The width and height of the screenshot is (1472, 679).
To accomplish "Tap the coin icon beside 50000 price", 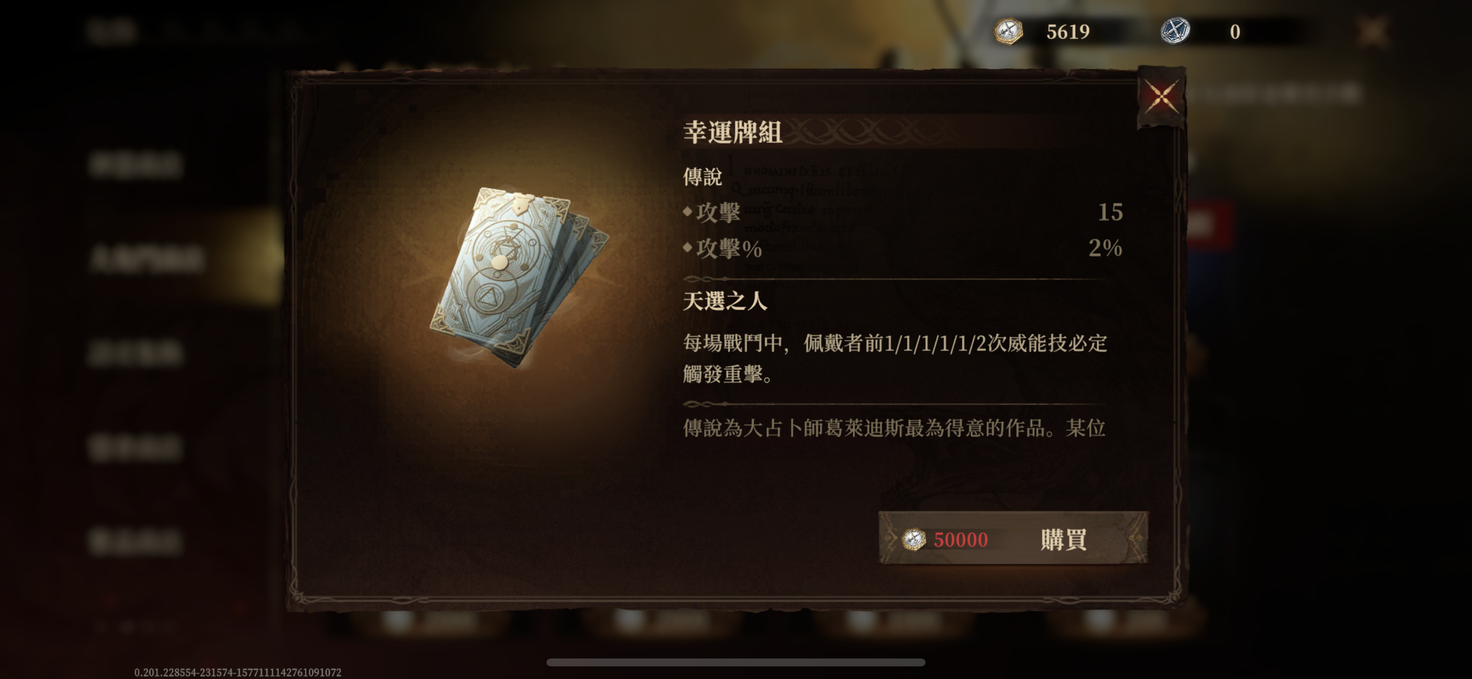I will coord(913,539).
